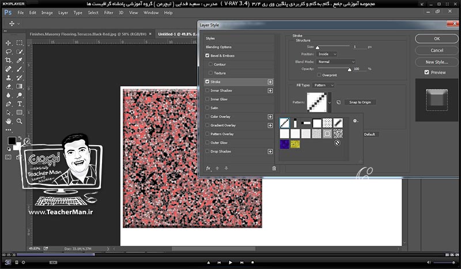Select the Rectangle shape tool
Viewport: 461px width, 269px height.
tap(20, 112)
